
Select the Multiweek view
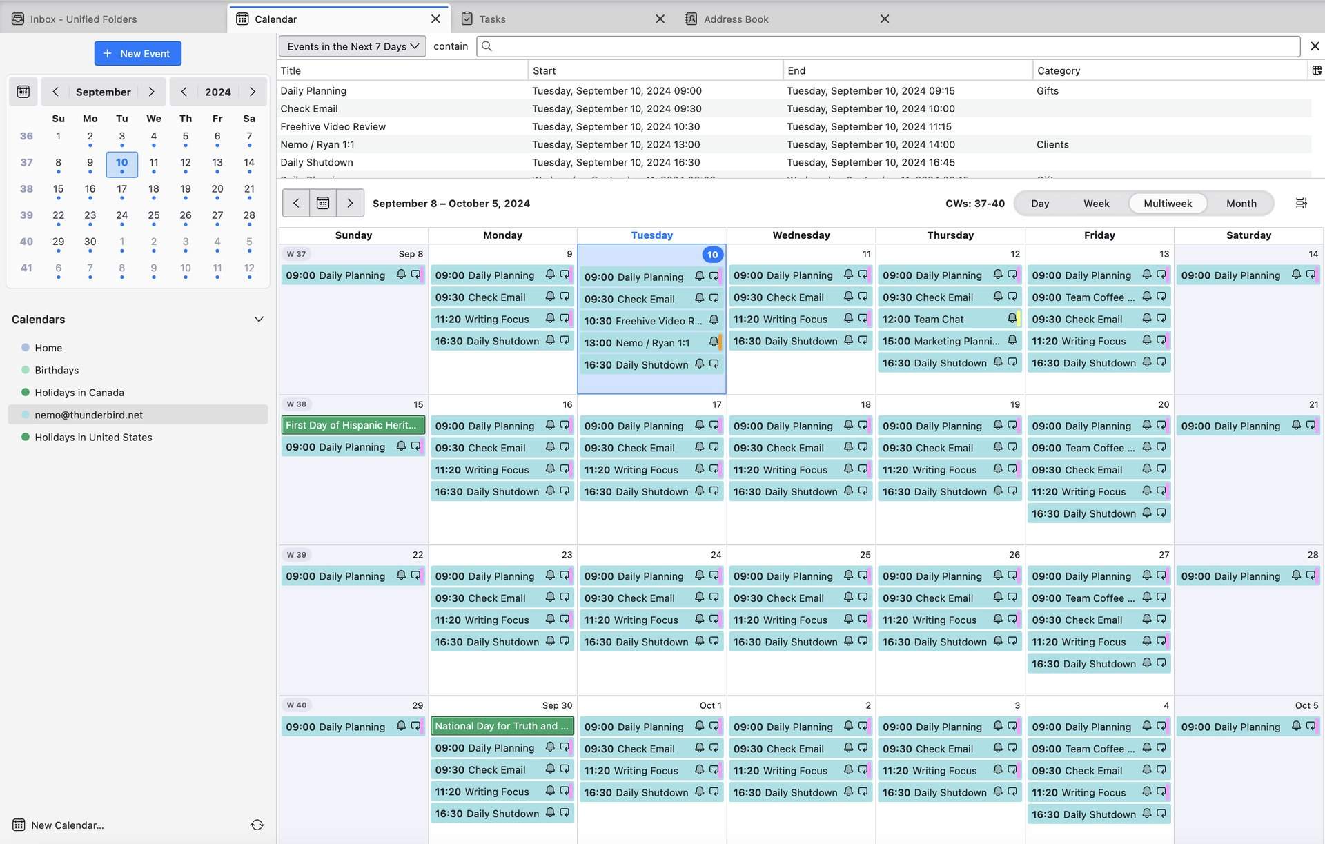[x=1168, y=204]
